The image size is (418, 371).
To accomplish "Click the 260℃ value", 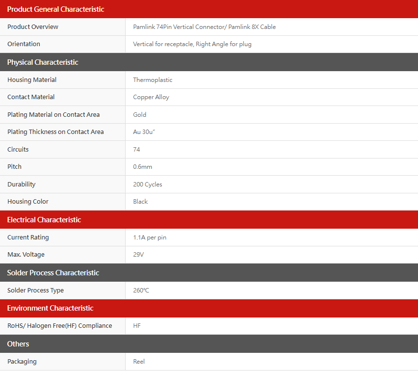I will tap(141, 290).
